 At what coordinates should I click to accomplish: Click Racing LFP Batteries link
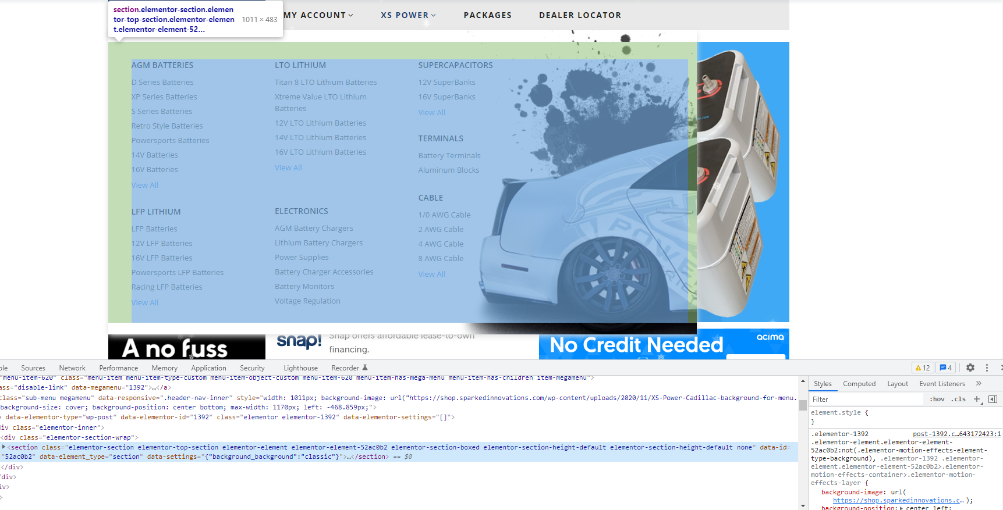[167, 287]
